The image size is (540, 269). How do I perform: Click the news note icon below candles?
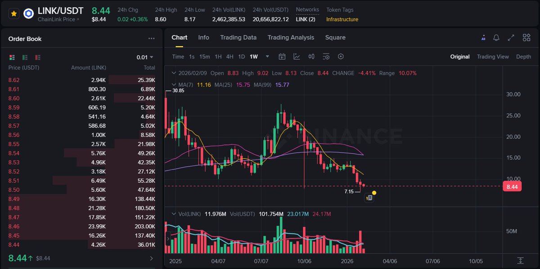(369, 198)
